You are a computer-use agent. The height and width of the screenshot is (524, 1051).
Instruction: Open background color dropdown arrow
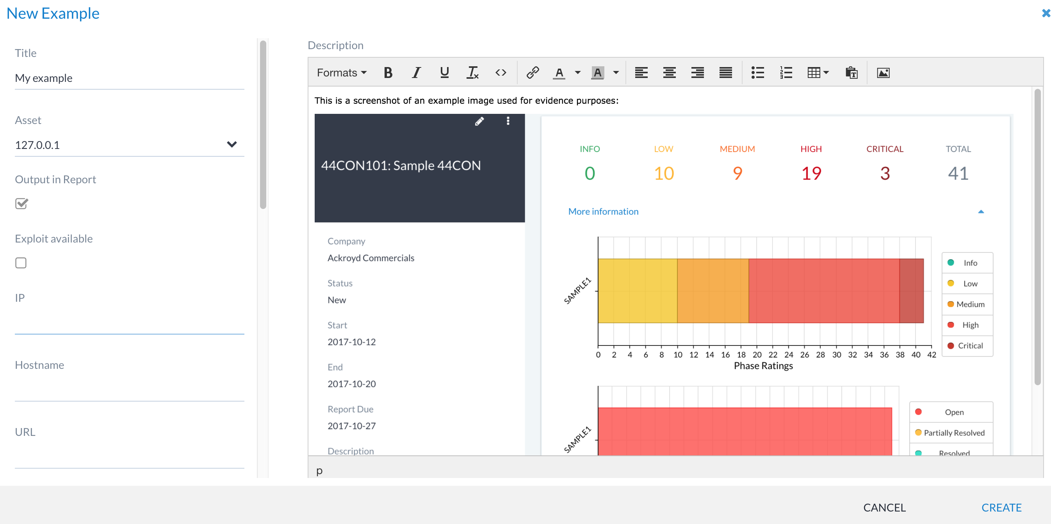(616, 73)
